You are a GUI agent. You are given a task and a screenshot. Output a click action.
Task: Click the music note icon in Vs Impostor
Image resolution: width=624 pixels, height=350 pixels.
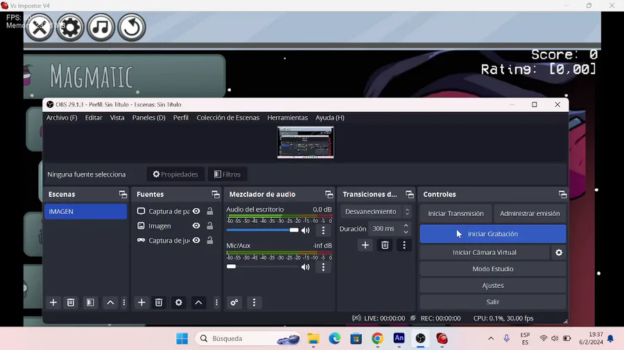(101, 28)
